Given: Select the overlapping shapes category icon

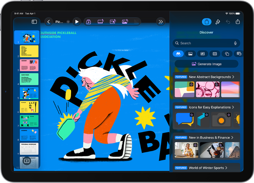Looking at the screenshot, I should pos(227,54).
